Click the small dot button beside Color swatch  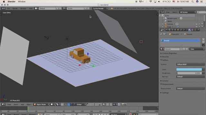coord(203,70)
